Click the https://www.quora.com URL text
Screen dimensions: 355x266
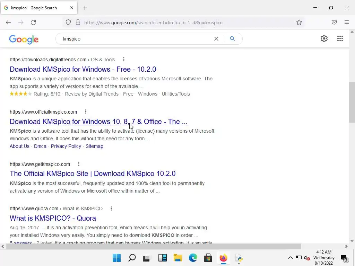[34, 209]
